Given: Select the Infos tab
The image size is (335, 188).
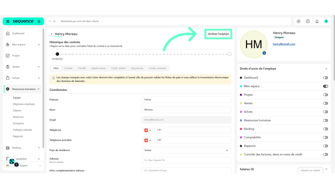Looking at the screenshot, I should click(x=56, y=68).
